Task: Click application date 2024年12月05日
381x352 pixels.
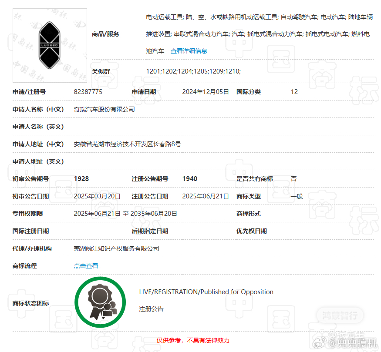Action: [206, 92]
